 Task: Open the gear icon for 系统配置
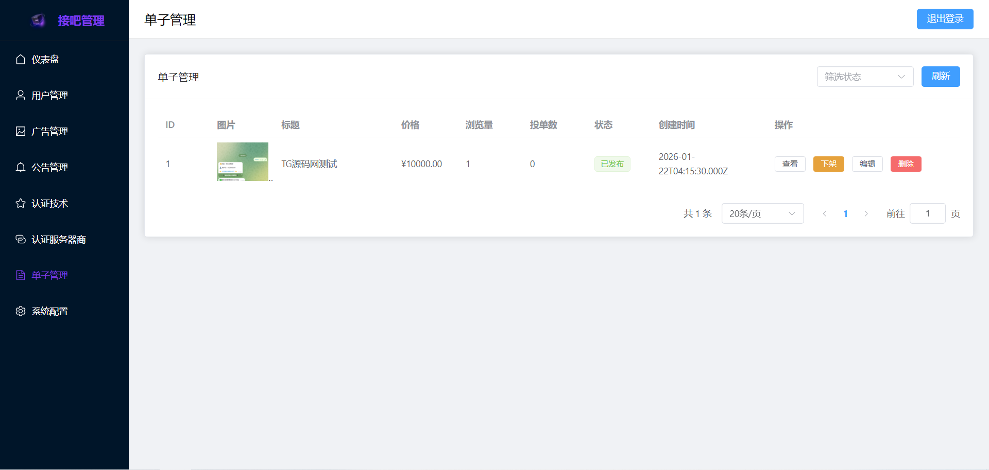21,311
